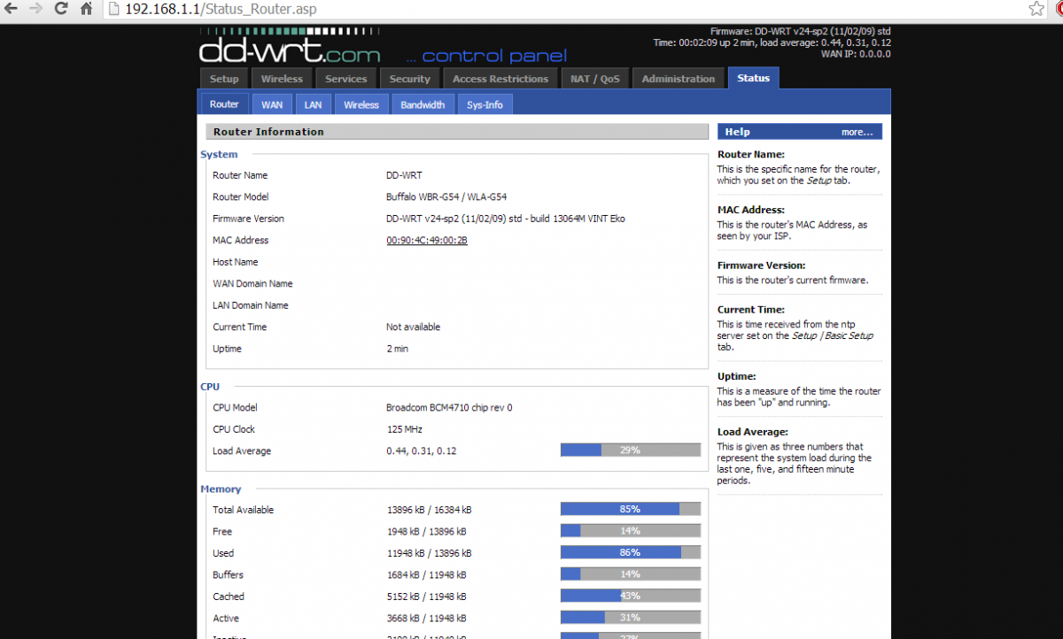Click the browser back arrow
Image resolution: width=1063 pixels, height=639 pixels.
tap(12, 10)
